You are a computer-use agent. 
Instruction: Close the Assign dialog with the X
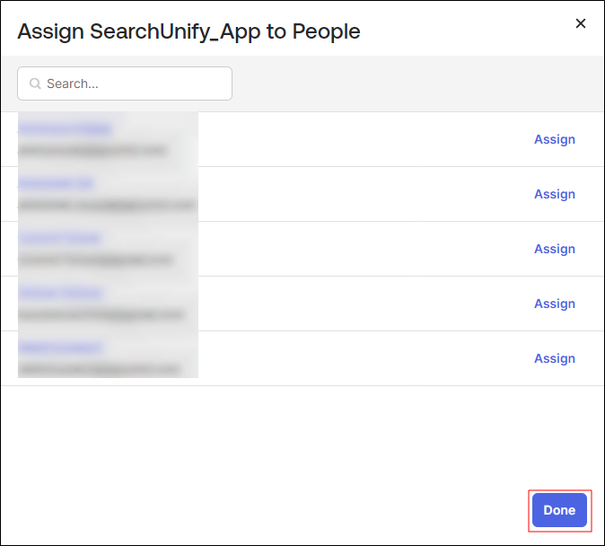[x=581, y=23]
